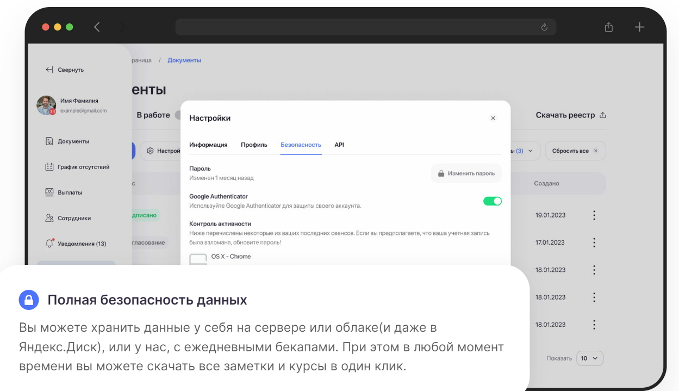Disable the Google Authenticator toggle

click(x=492, y=201)
